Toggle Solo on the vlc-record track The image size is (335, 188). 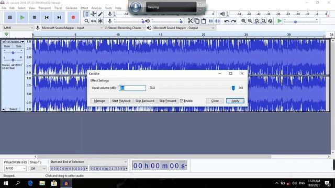click(19, 46)
